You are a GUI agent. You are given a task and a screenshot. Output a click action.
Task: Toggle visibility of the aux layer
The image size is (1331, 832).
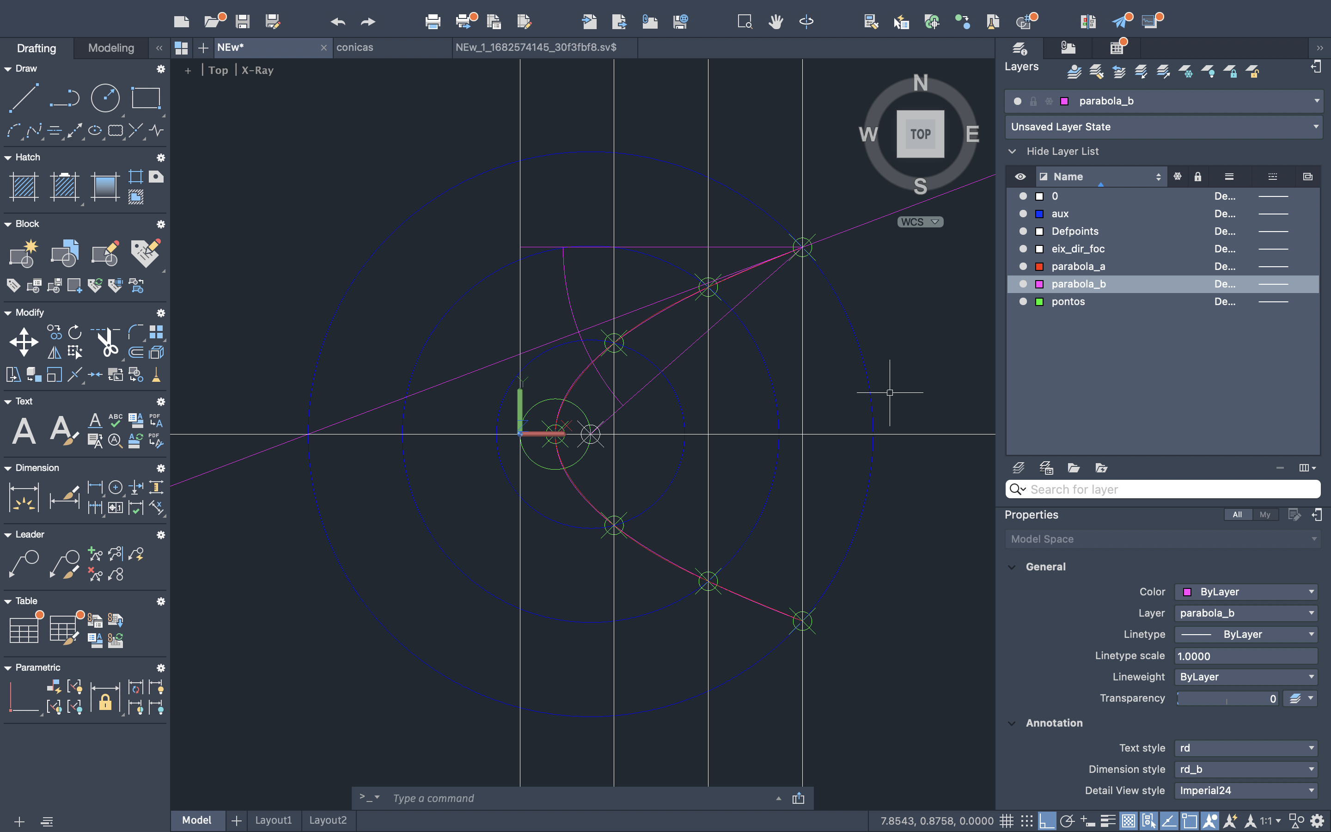click(1022, 214)
